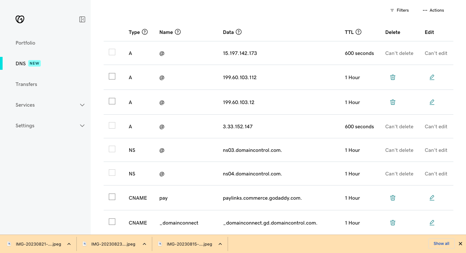Open the help tooltip for the Name column
466x253 pixels.
178,32
